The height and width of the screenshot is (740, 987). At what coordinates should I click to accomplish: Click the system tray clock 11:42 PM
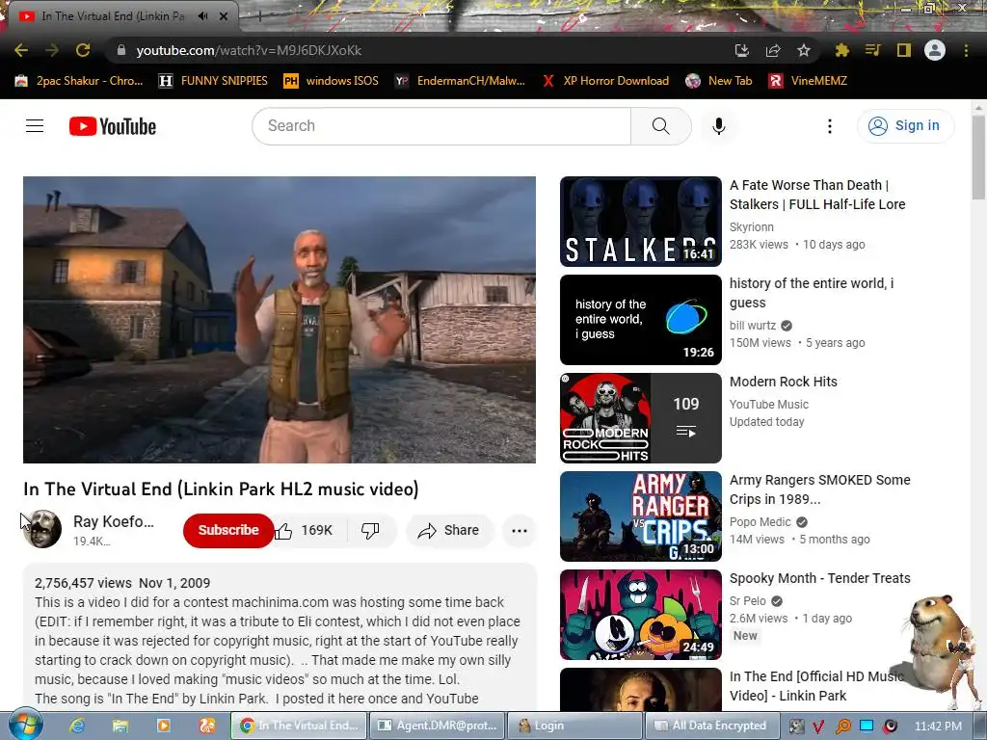coord(937,727)
